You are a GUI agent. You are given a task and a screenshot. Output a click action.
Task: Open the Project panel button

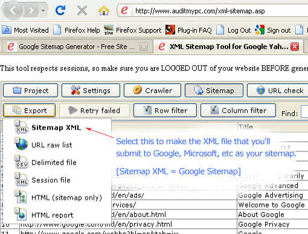pos(31,90)
